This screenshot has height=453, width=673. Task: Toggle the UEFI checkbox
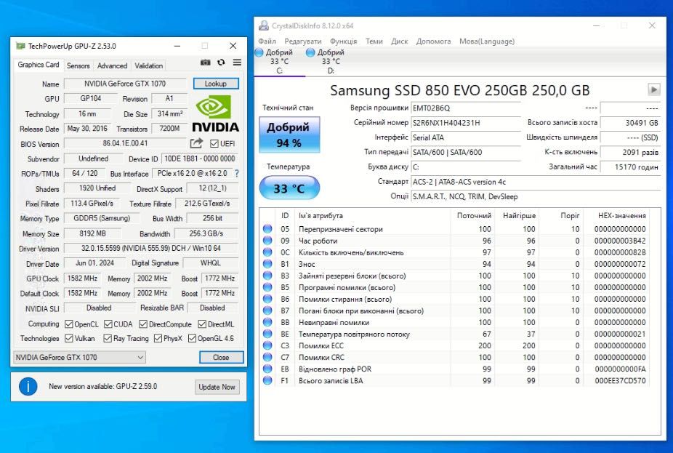214,143
